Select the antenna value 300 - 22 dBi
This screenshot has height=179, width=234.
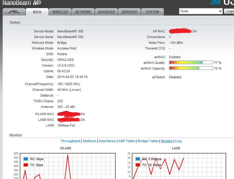click(x=66, y=107)
